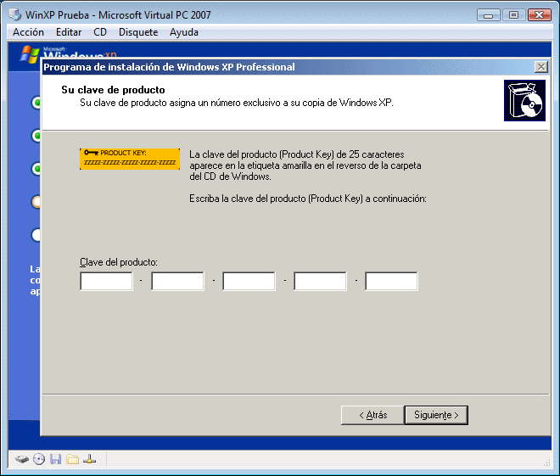This screenshot has width=560, height=476.
Task: Focus the first product key field
Action: (x=106, y=281)
